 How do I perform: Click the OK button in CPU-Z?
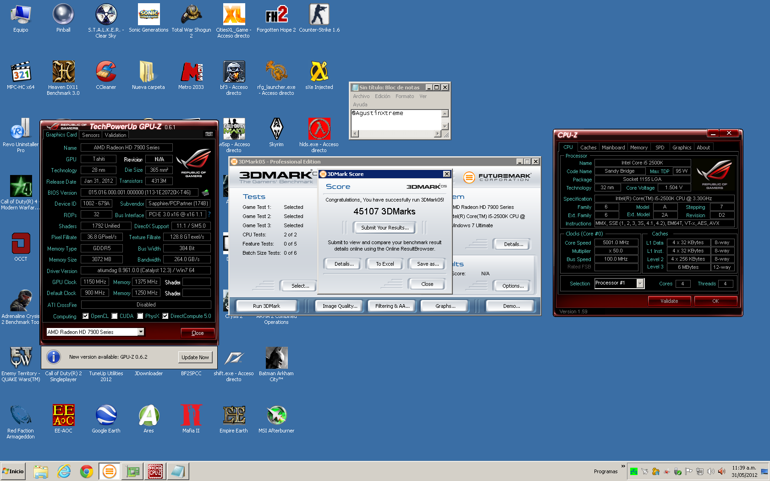(715, 301)
